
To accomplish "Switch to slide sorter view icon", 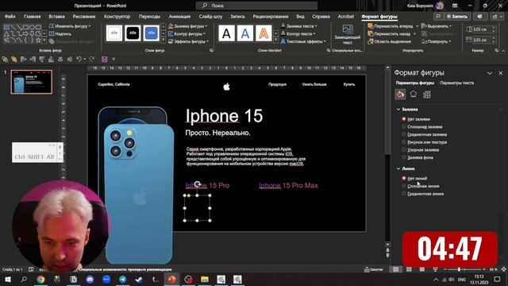I will point(409,269).
